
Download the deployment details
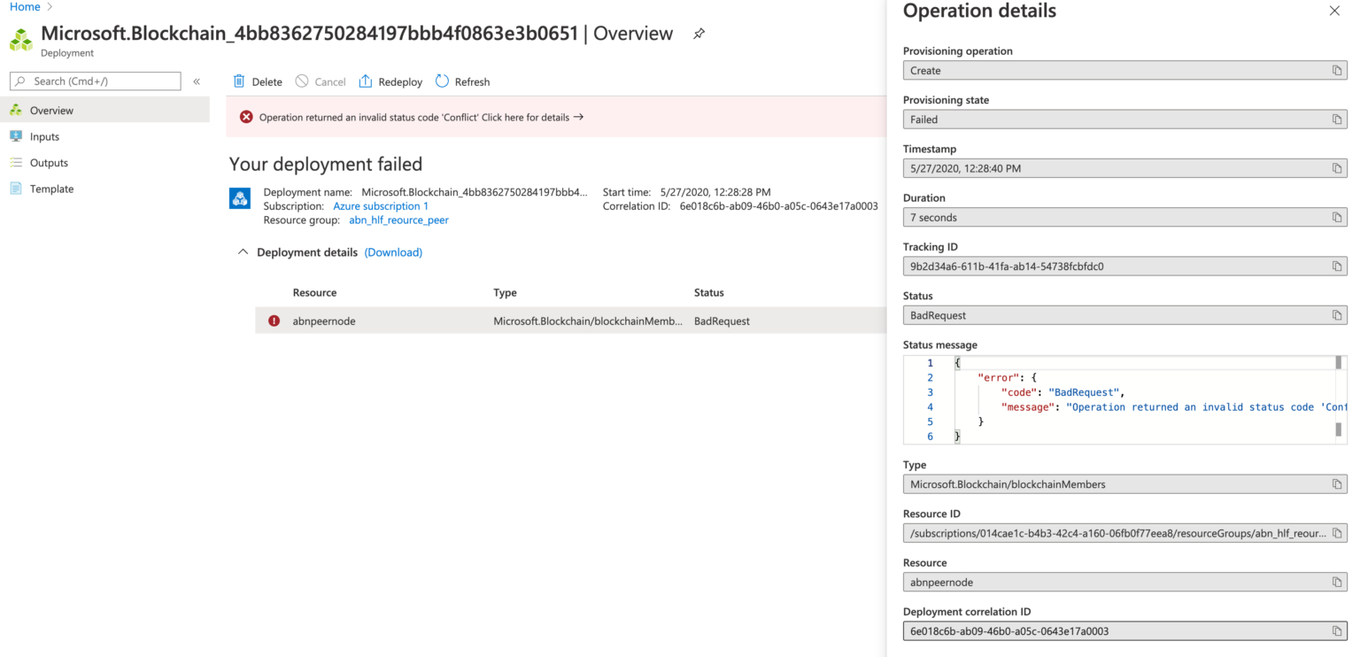tap(393, 251)
